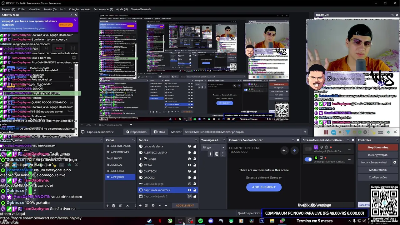
Task: Open options menu for WesJoga1 stream
Action: (x=349, y=149)
